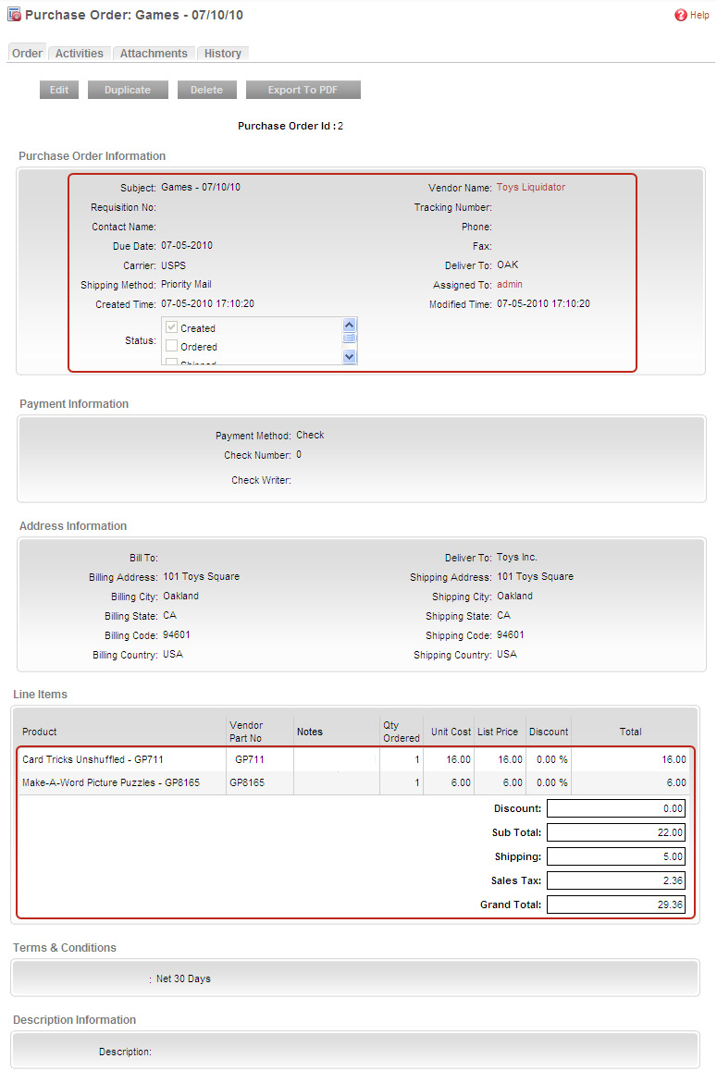Click the Status list scrollbar thumb
This screenshot has height=1083, width=717.
coord(350,338)
